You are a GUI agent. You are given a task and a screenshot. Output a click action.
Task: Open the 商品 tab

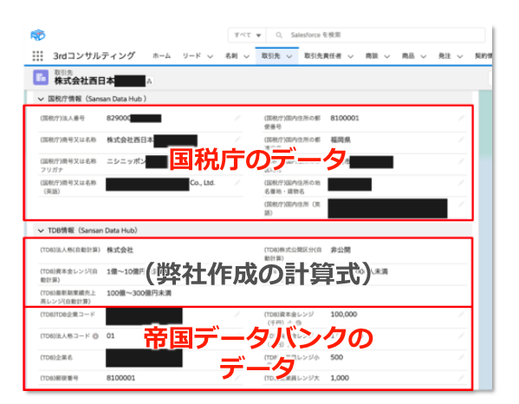pos(408,56)
